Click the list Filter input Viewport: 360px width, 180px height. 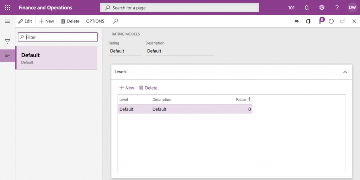[58, 37]
